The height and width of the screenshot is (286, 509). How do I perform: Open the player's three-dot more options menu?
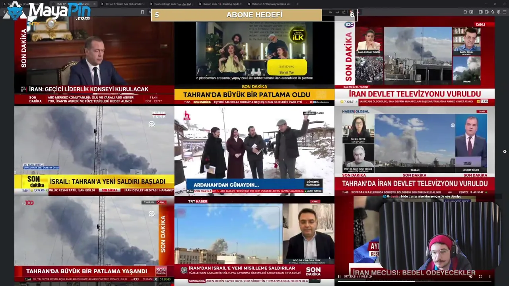[x=490, y=276]
